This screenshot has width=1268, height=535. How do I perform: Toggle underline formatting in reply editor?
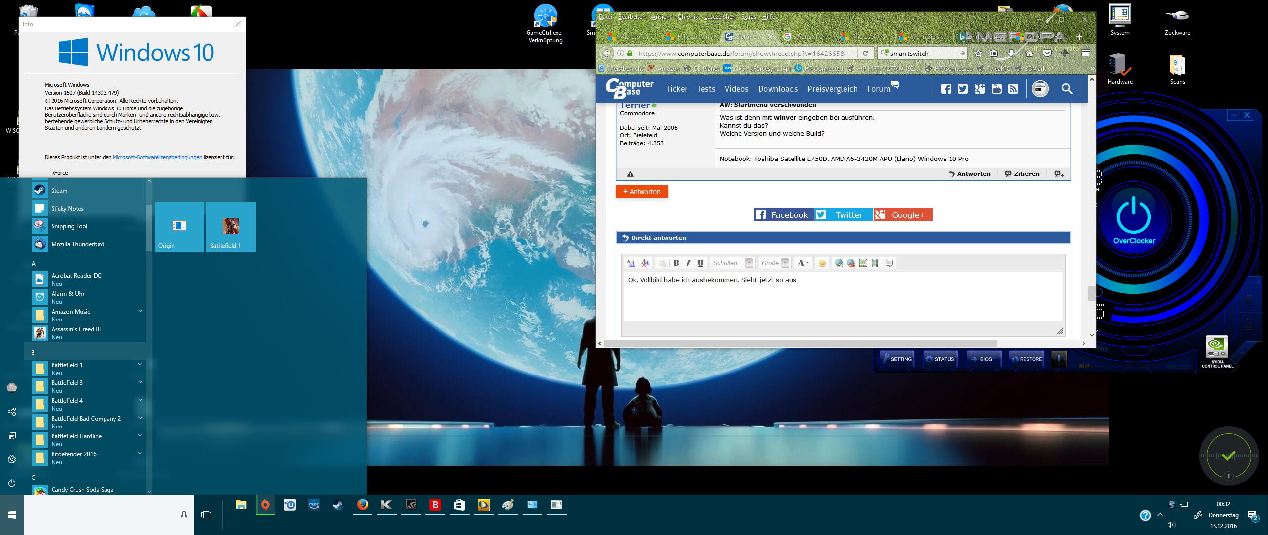point(700,263)
